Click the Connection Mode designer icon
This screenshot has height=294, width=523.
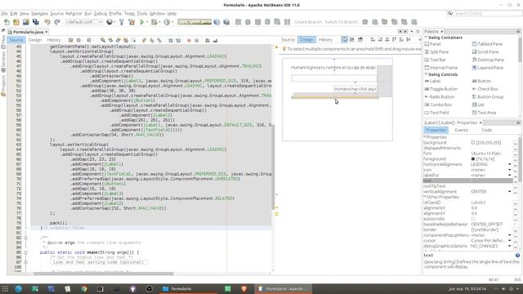352,40
